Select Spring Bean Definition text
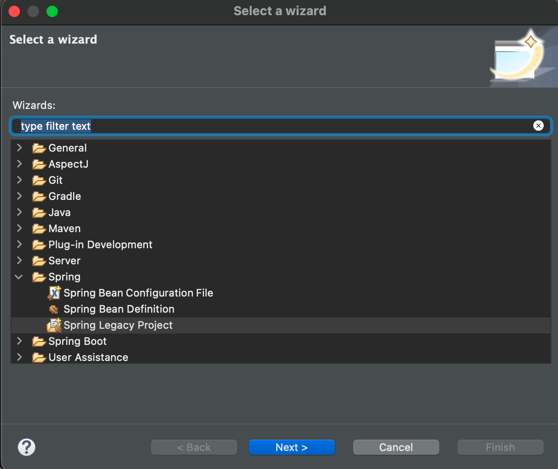Image resolution: width=558 pixels, height=469 pixels. pyautogui.click(x=119, y=309)
